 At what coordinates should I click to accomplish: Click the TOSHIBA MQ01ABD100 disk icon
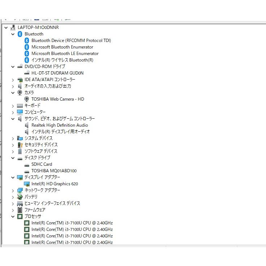pyautogui.click(x=27, y=172)
